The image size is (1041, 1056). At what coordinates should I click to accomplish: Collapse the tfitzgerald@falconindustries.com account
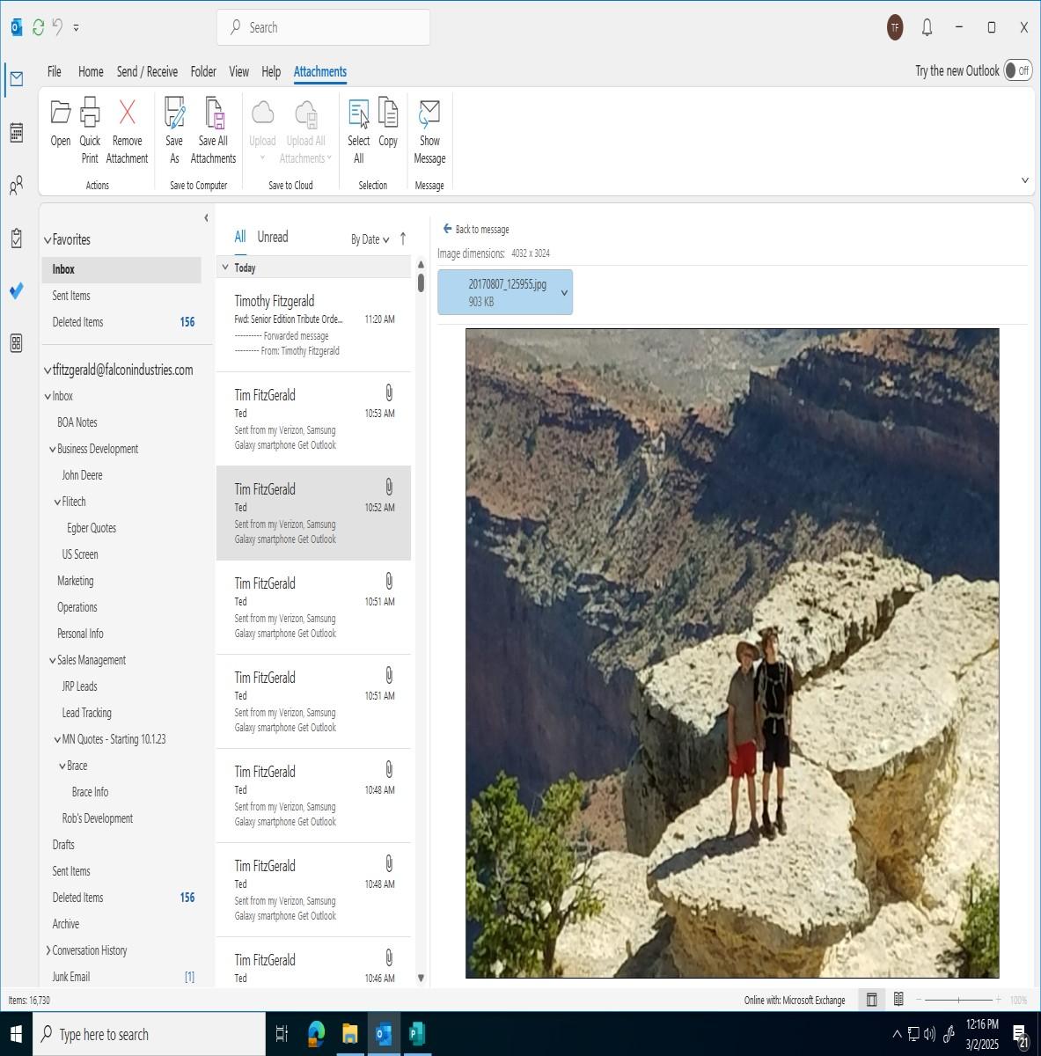pyautogui.click(x=48, y=370)
